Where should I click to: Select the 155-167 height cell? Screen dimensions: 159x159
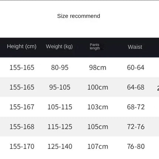(22, 107)
